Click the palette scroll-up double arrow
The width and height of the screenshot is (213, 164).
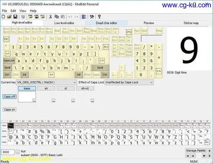click(209, 151)
